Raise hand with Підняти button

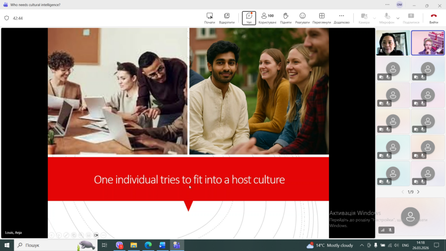(x=286, y=18)
